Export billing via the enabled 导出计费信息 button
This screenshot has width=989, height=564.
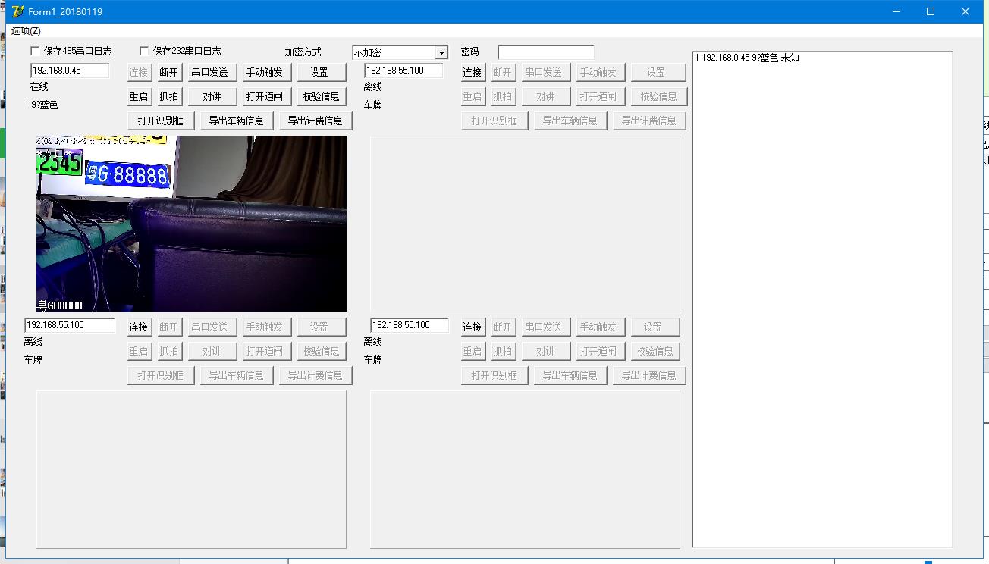(x=315, y=121)
